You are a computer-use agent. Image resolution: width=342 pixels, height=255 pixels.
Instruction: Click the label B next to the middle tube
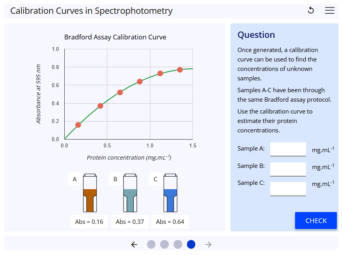(x=115, y=179)
